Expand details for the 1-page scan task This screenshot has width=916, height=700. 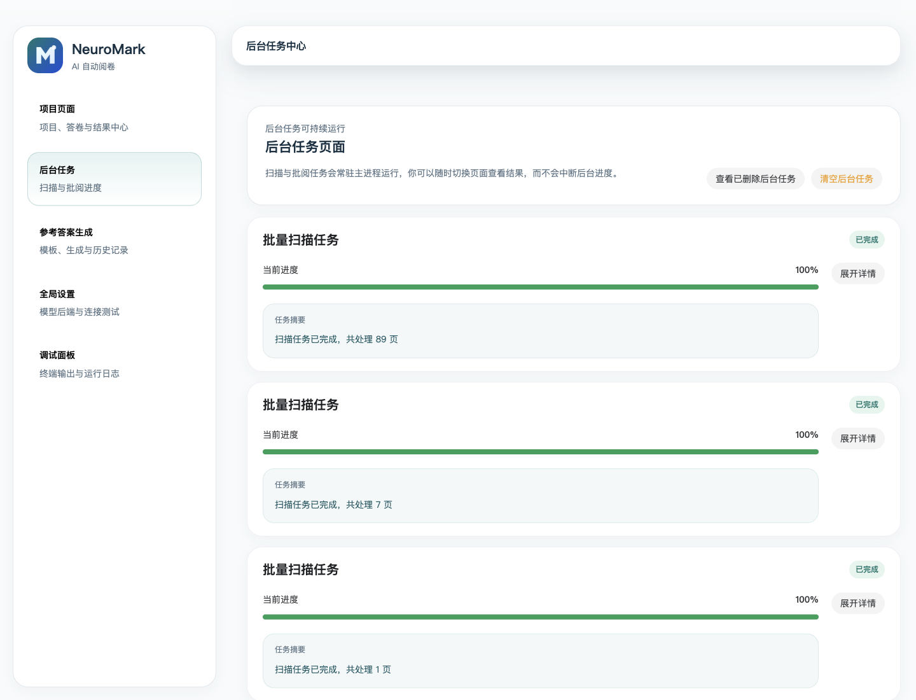(858, 603)
